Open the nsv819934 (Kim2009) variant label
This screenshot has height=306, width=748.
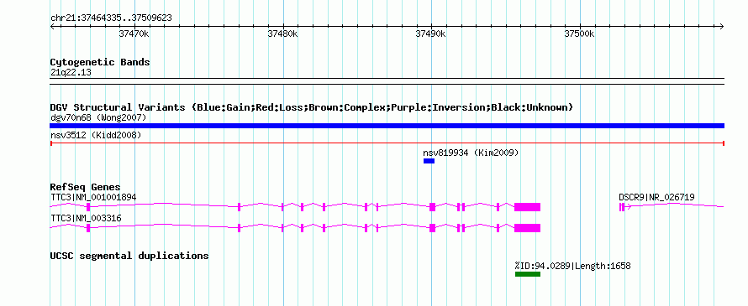click(x=471, y=153)
